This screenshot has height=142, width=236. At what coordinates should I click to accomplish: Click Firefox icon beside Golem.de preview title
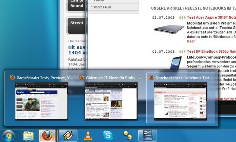[82, 78]
